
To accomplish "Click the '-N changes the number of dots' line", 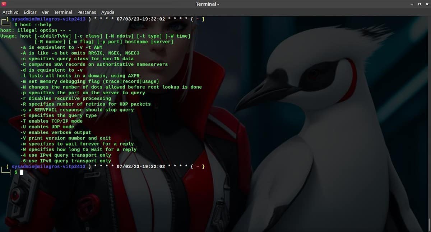I will [111, 87].
